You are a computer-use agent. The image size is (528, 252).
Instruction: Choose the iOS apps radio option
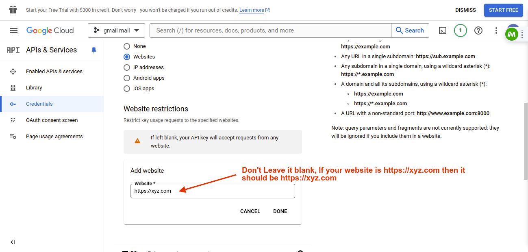point(127,89)
